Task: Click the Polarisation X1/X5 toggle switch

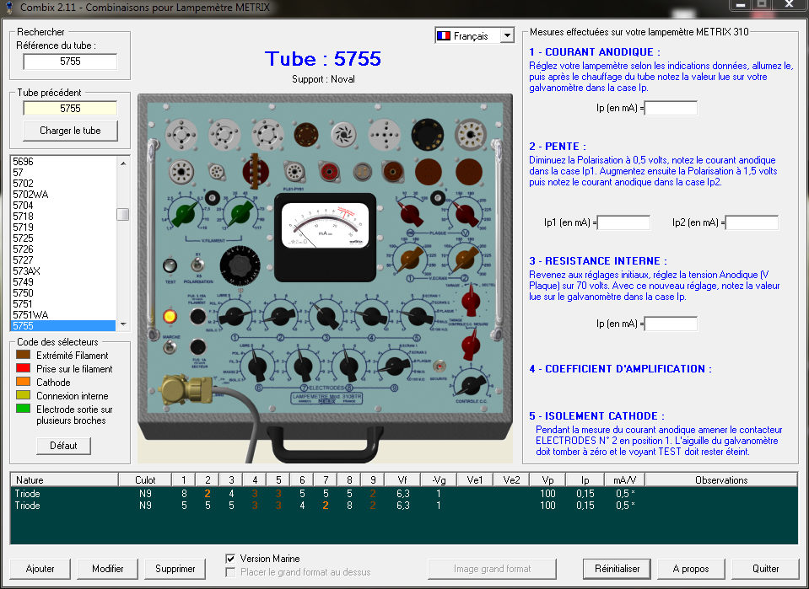Action: tap(197, 265)
